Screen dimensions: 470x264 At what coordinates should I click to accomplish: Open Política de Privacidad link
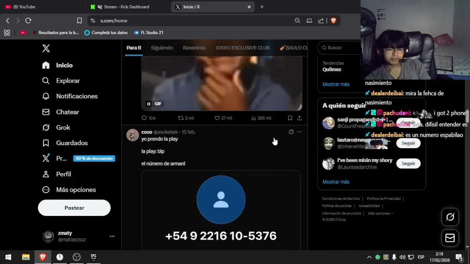pos(384,199)
